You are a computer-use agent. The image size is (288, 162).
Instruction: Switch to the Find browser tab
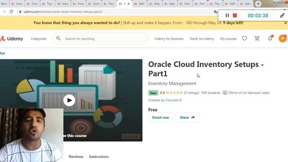point(185,4)
